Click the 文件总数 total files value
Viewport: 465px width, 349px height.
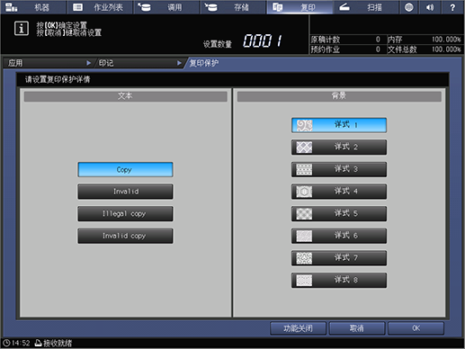coord(446,49)
